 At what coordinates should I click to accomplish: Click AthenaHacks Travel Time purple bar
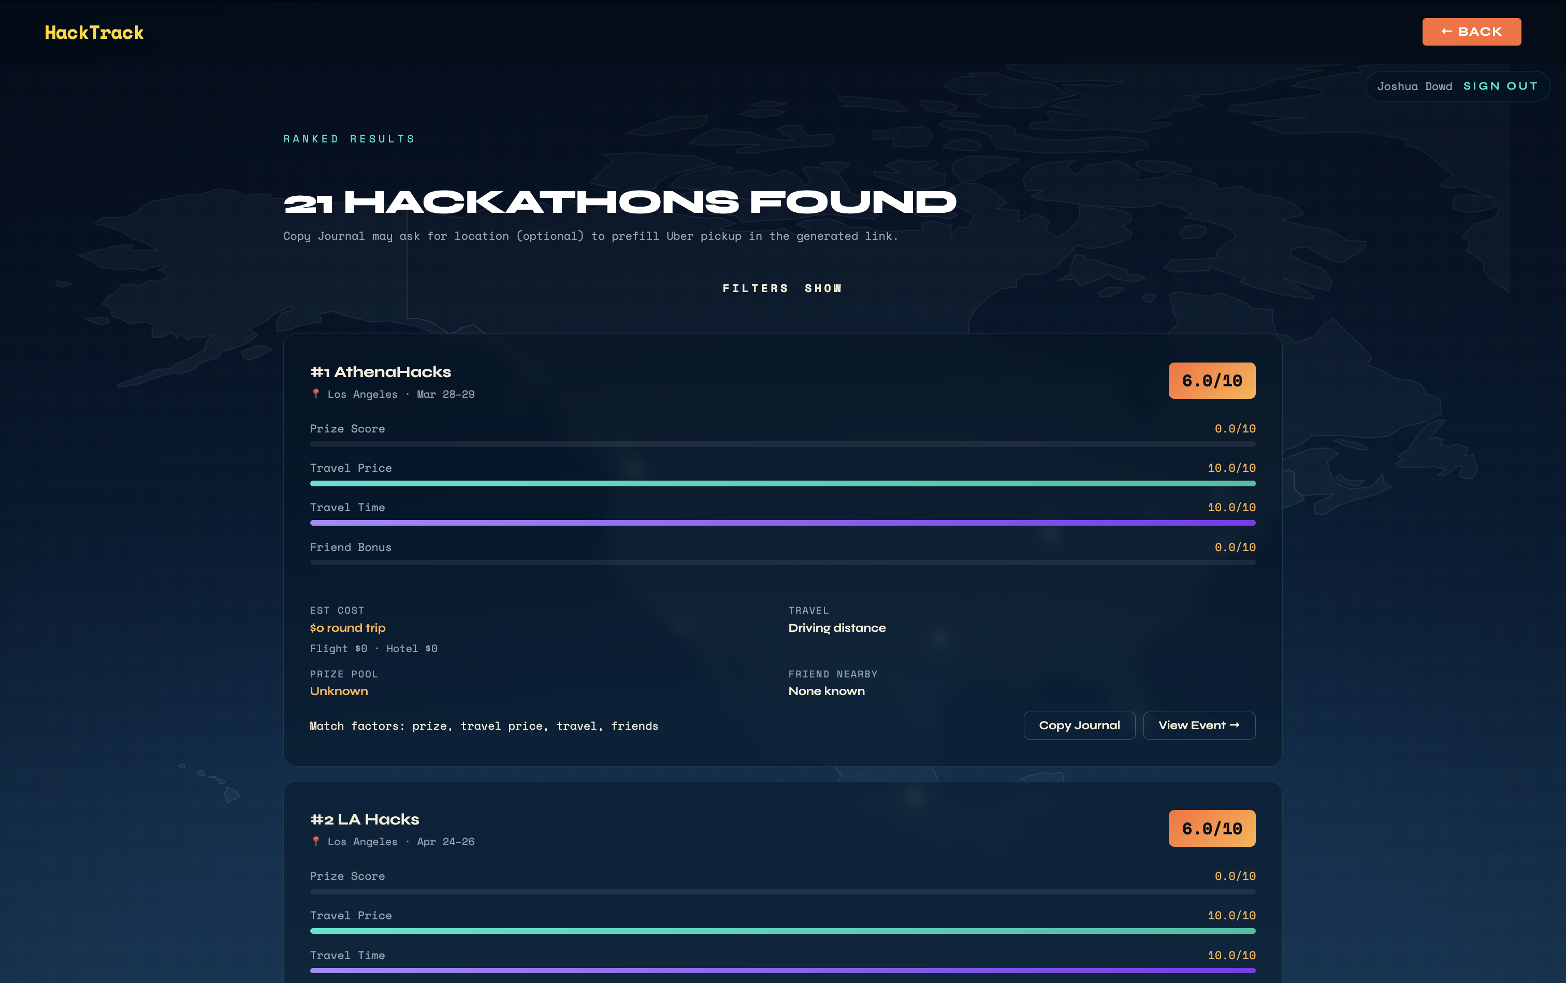click(x=782, y=523)
